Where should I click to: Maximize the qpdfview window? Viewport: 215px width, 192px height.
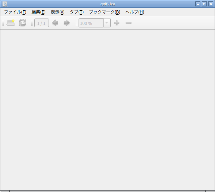click(x=204, y=4)
